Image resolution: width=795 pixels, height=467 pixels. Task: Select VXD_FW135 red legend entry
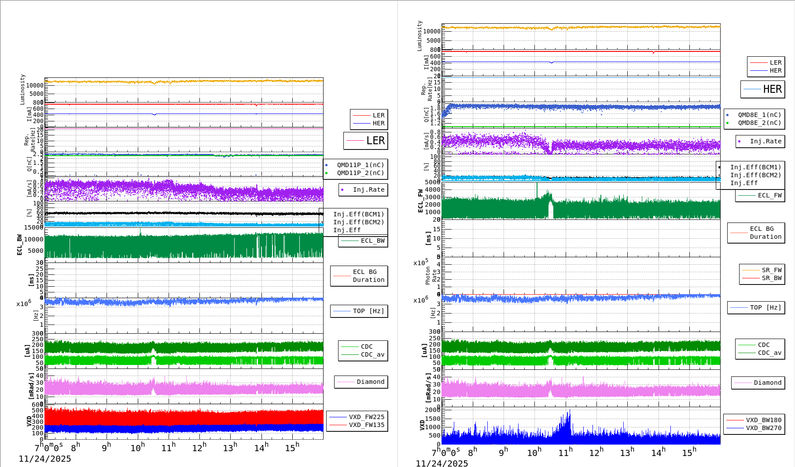pyautogui.click(x=366, y=425)
